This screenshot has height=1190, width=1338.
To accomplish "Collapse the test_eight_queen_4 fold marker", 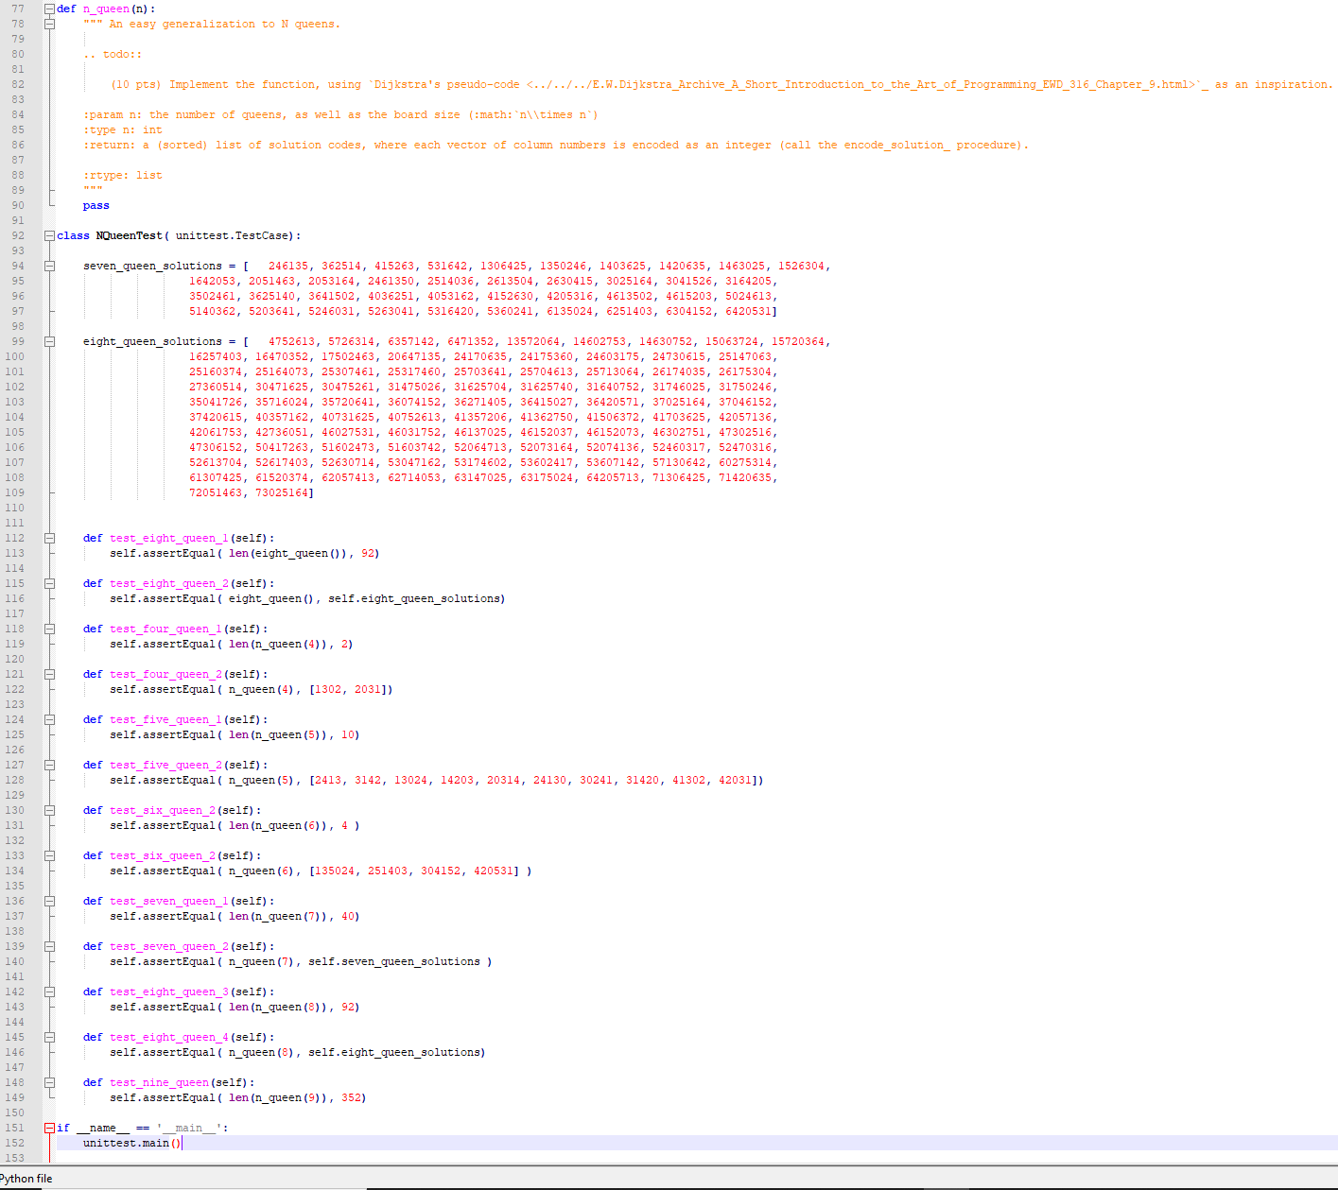I will tap(49, 1037).
